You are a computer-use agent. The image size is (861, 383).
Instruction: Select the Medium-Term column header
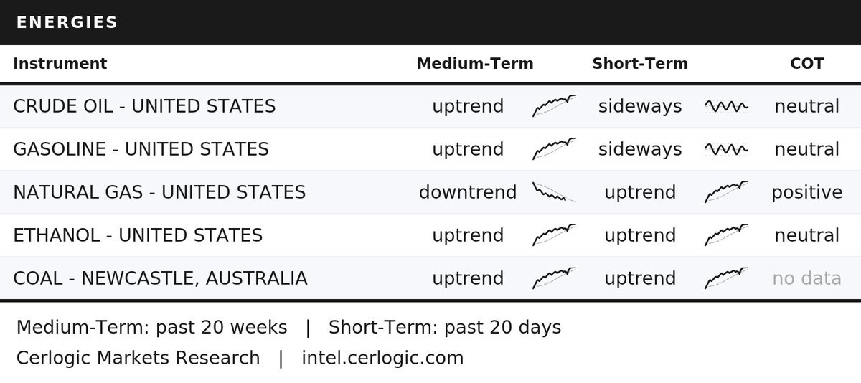[x=475, y=63]
